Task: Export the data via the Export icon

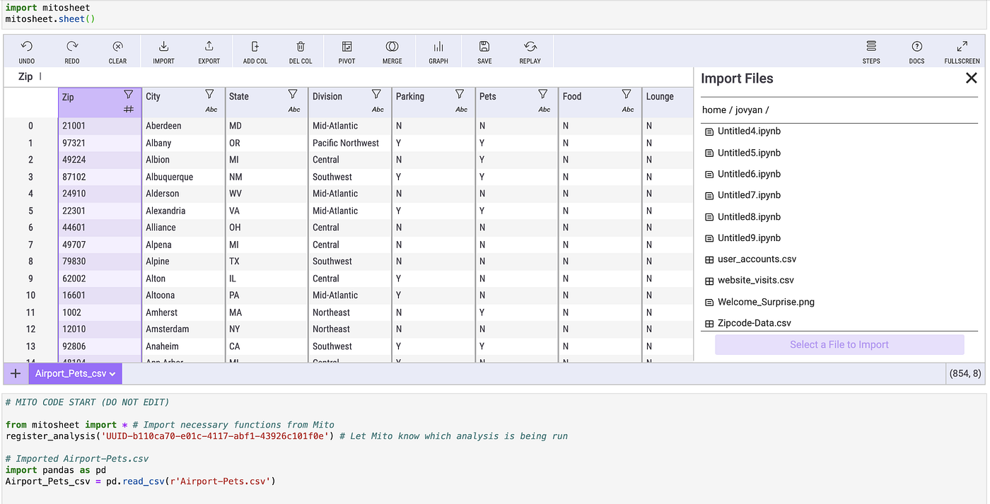Action: (x=209, y=50)
